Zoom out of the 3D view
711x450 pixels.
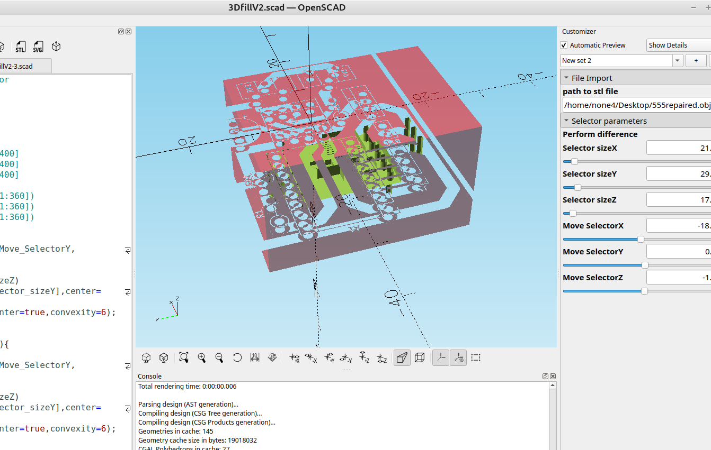click(x=219, y=357)
